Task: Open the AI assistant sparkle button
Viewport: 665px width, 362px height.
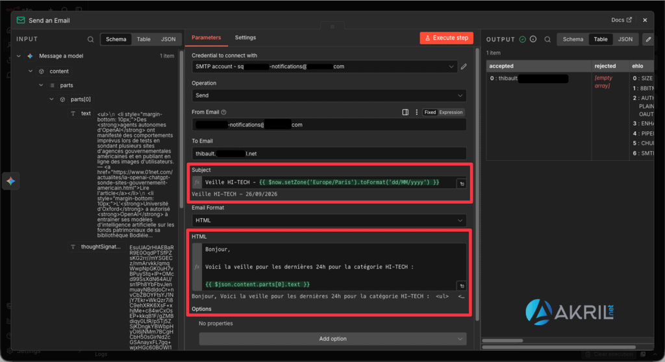Action: pos(10,181)
